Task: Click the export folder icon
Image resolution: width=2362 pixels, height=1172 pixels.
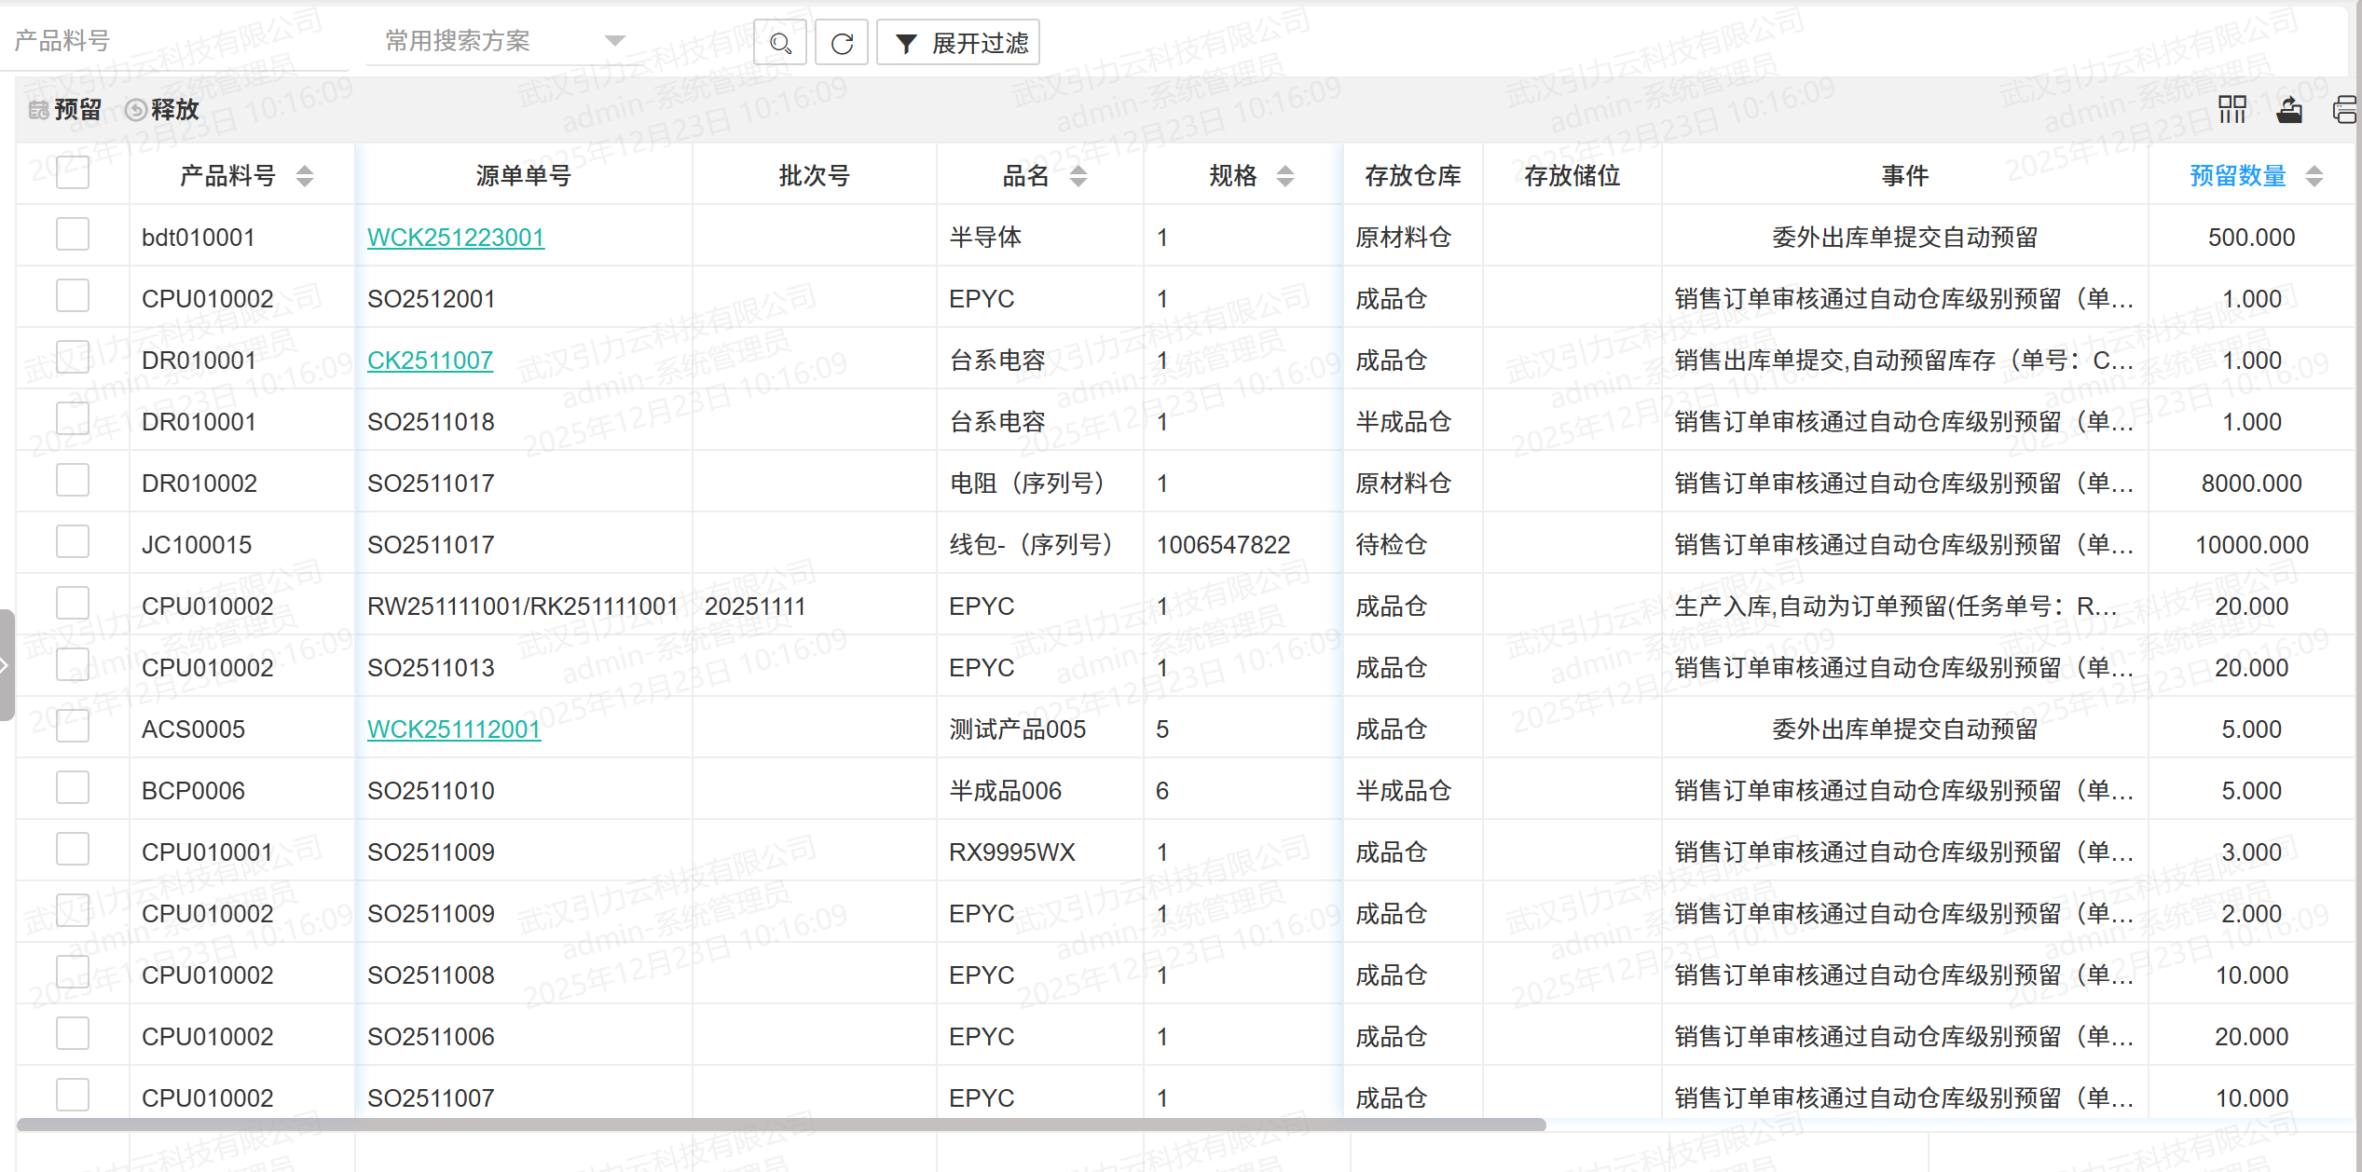Action: click(2289, 110)
